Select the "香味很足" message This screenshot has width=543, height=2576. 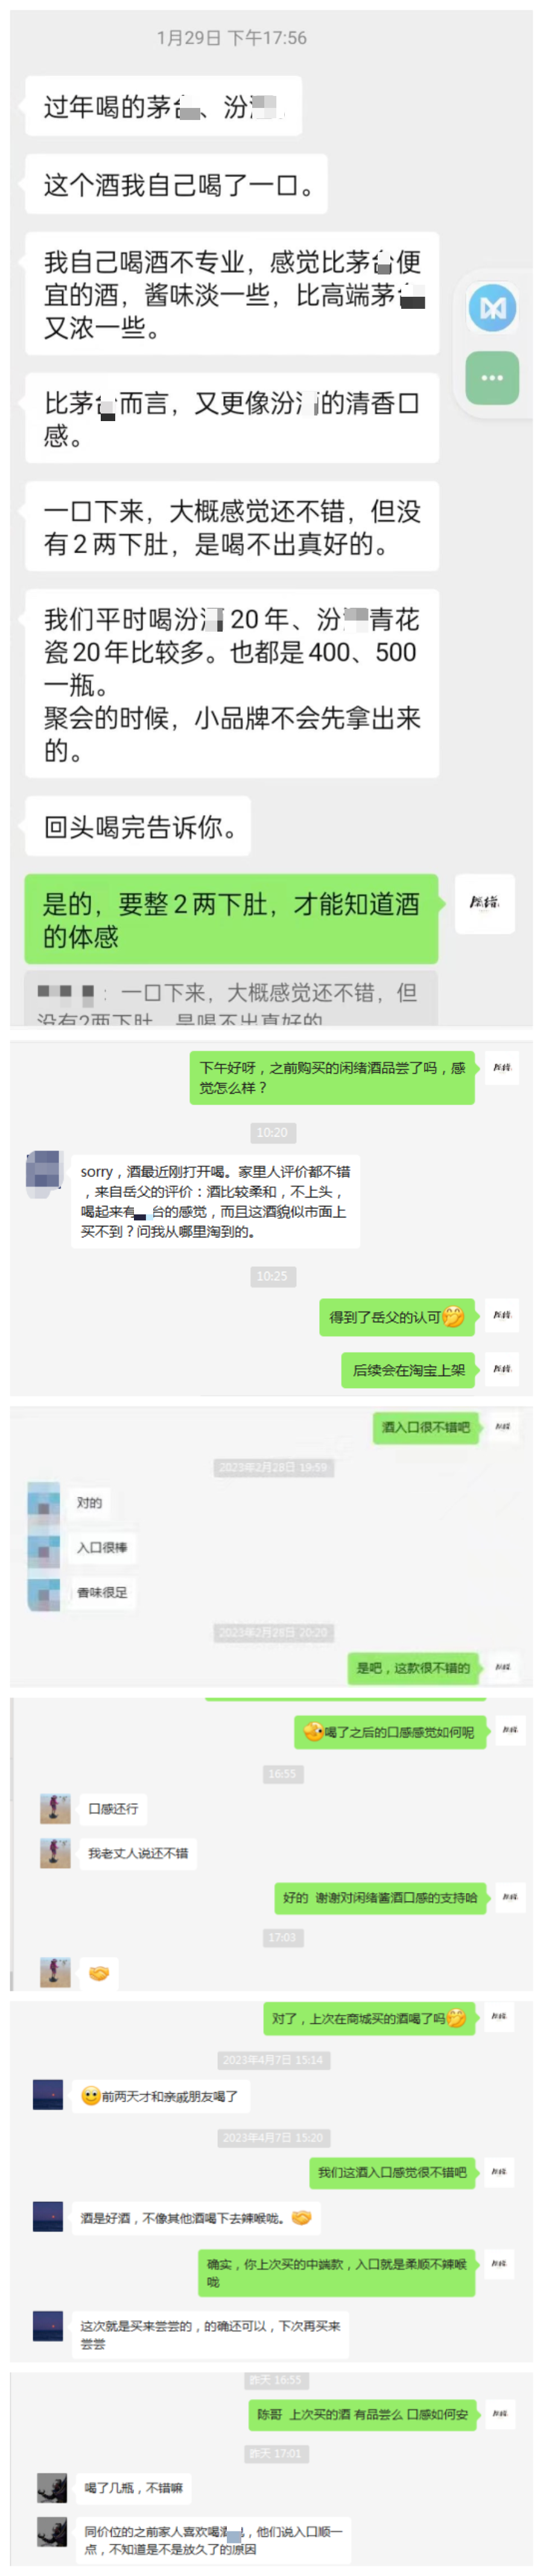[x=102, y=1592]
